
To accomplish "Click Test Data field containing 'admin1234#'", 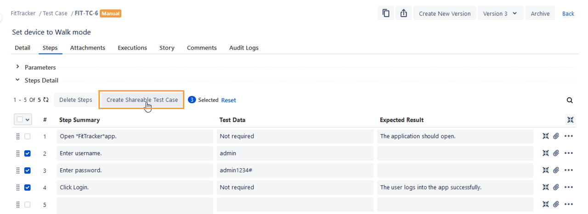I will click(x=295, y=170).
